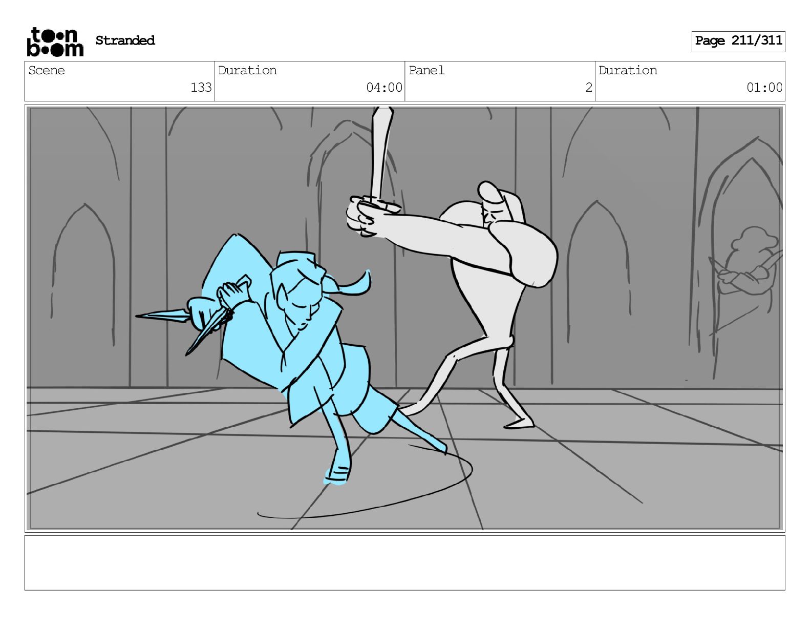Select the scene number '133'
The image size is (811, 627).
[x=201, y=88]
